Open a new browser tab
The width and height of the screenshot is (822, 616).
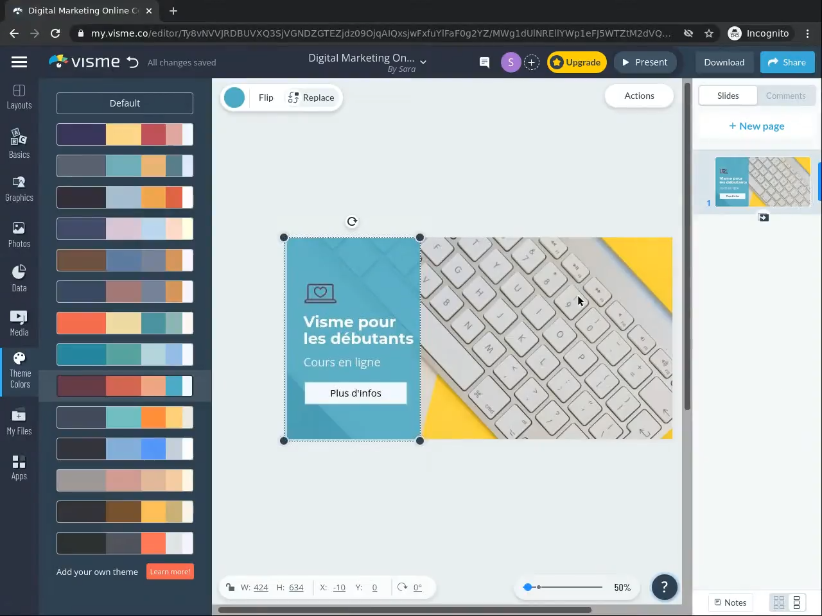(x=173, y=11)
